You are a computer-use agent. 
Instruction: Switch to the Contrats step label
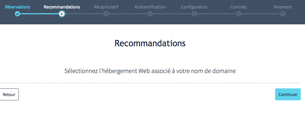tap(239, 7)
